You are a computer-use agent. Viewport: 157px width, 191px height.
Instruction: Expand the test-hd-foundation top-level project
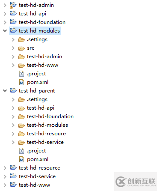[5, 22]
